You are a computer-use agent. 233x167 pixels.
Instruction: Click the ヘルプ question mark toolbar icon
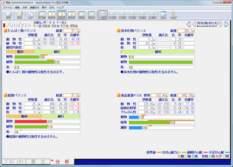coord(173,15)
